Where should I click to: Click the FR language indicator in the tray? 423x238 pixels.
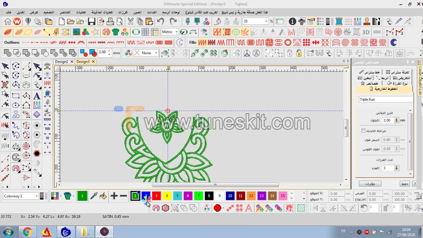343,231
